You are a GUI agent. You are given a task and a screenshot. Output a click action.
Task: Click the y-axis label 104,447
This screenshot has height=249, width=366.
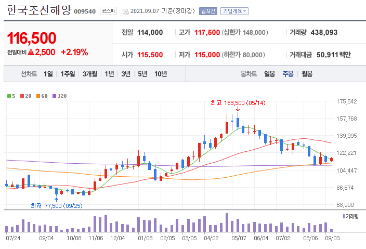click(347, 171)
